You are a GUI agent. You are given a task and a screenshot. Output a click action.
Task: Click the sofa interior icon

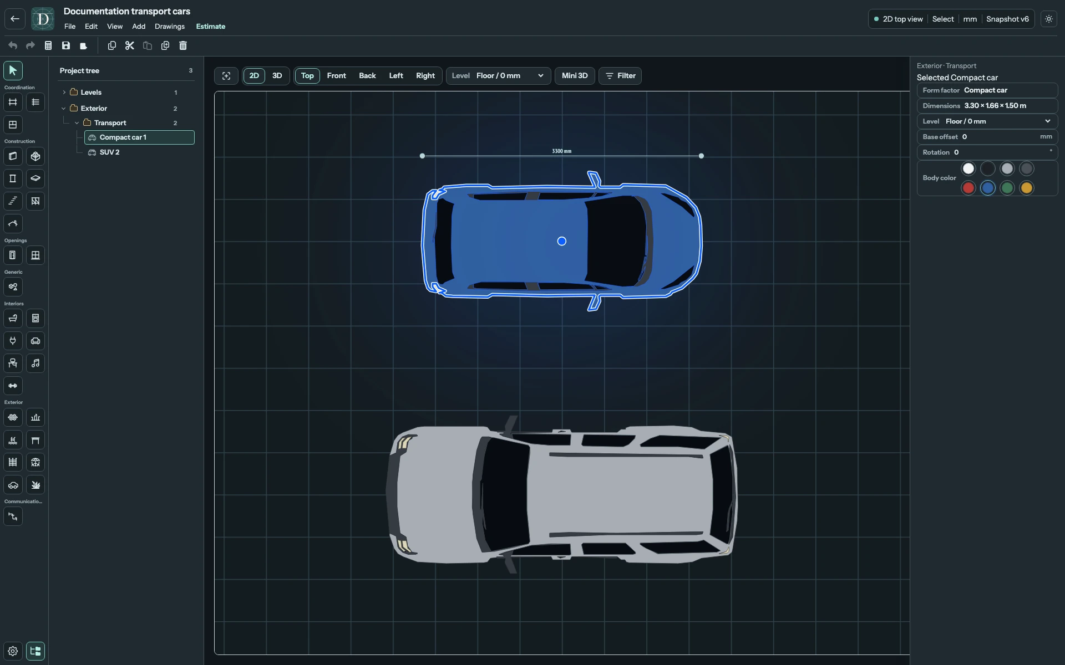click(35, 341)
